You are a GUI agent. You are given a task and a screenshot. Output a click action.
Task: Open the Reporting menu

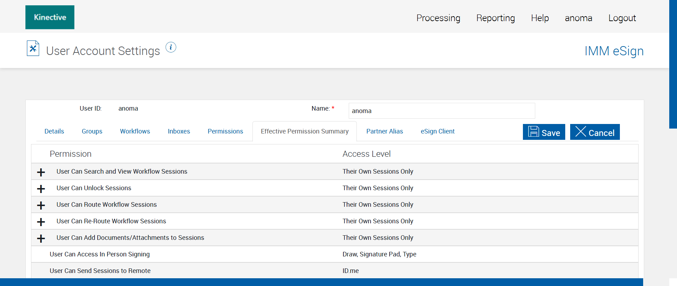coord(495,18)
